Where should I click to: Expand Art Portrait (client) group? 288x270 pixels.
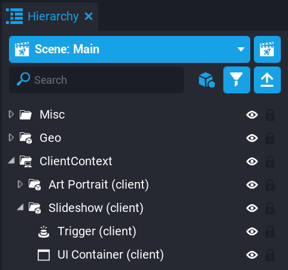click(x=20, y=184)
